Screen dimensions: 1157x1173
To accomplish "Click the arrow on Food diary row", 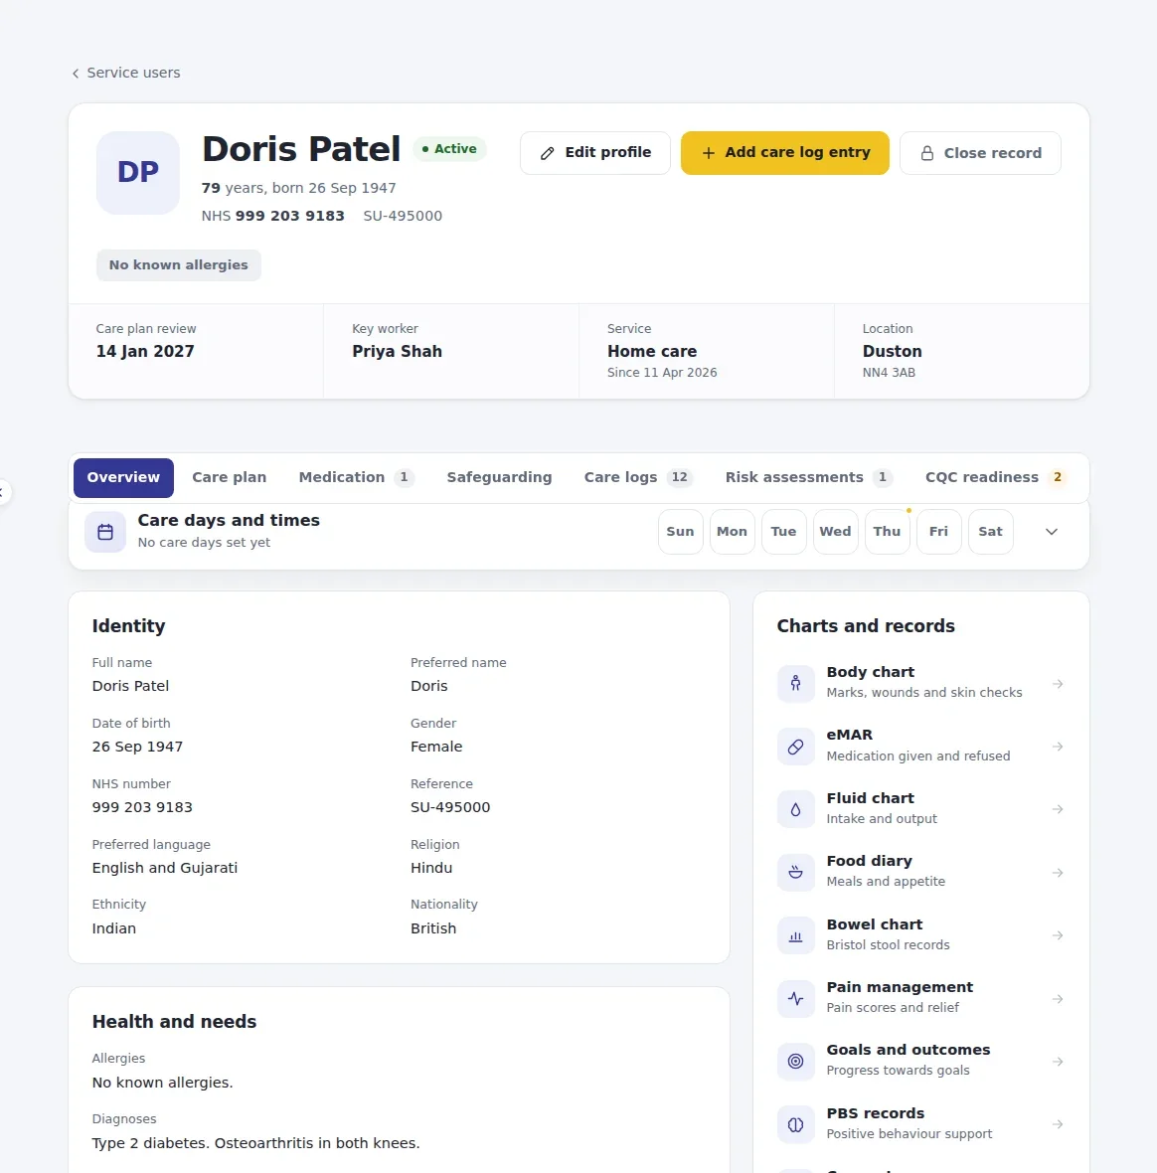I will pos(1058,873).
